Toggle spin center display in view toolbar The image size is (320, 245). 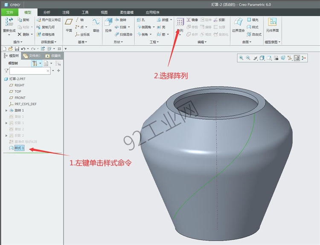[304, 58]
